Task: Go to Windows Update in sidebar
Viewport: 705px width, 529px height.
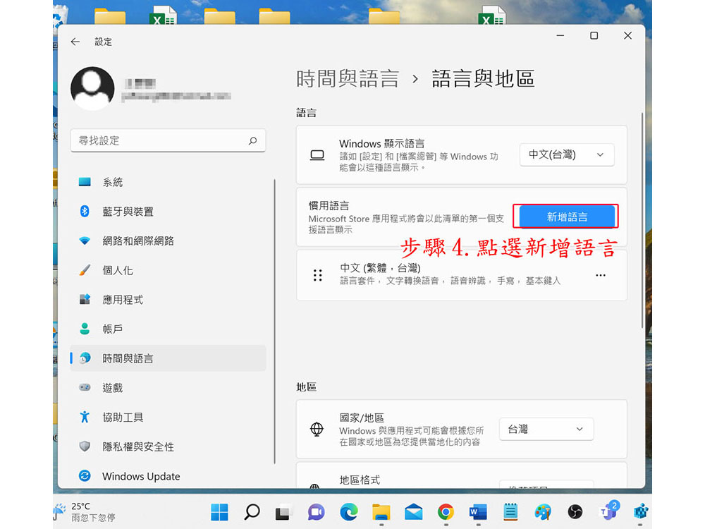Action: coord(140,476)
